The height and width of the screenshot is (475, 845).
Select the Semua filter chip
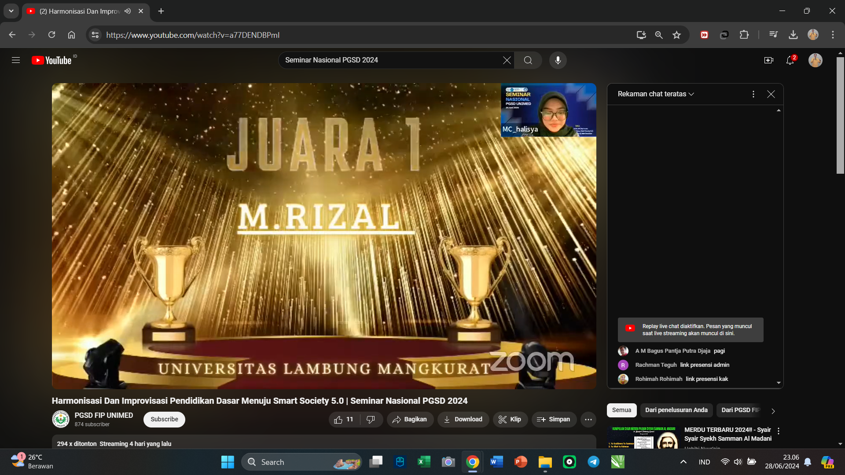coord(621,410)
